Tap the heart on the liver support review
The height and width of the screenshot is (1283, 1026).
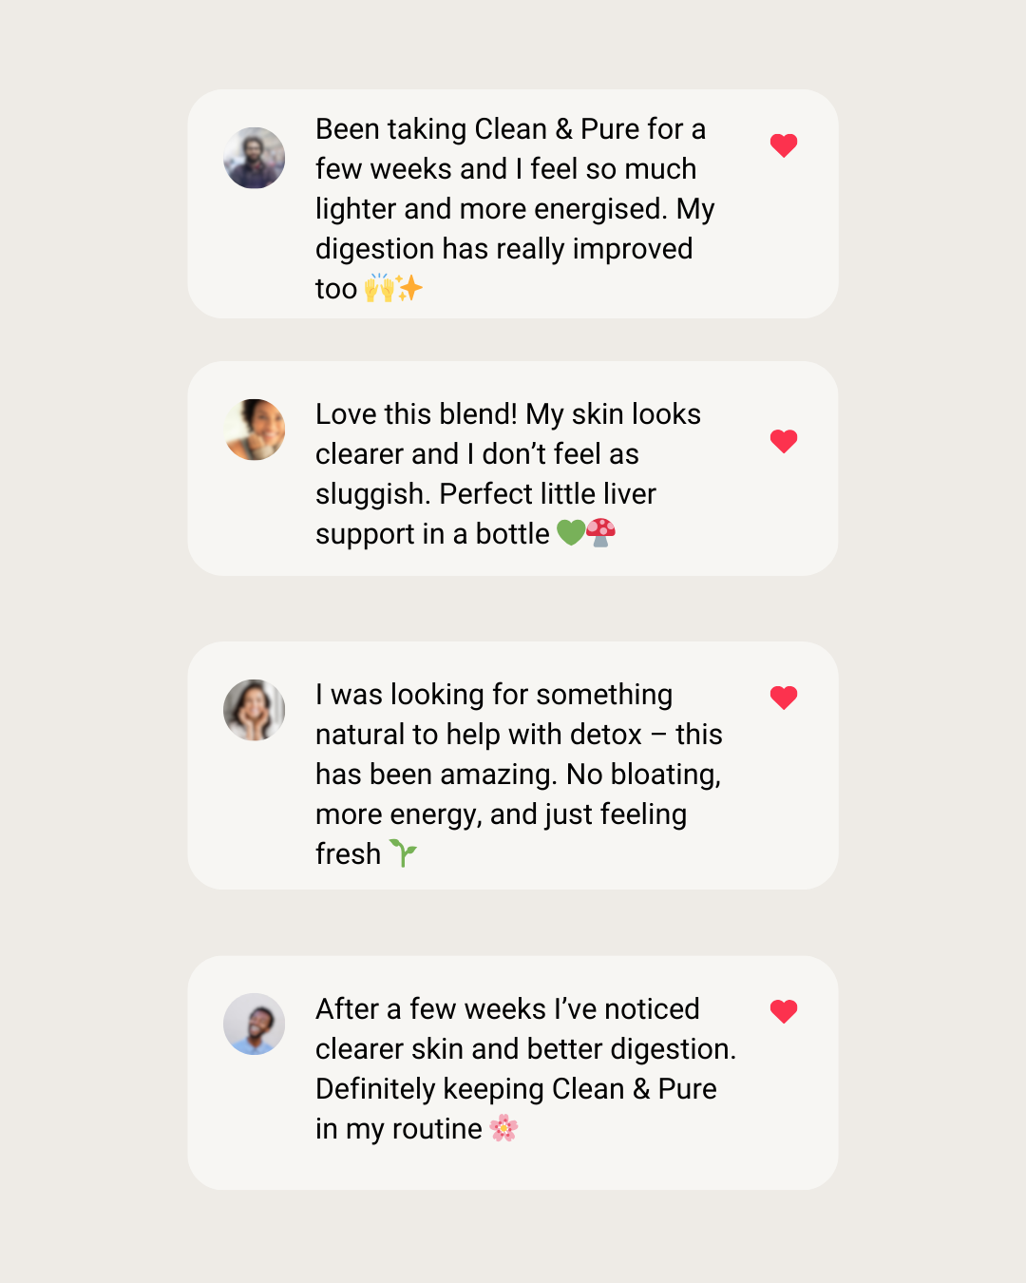(x=784, y=441)
